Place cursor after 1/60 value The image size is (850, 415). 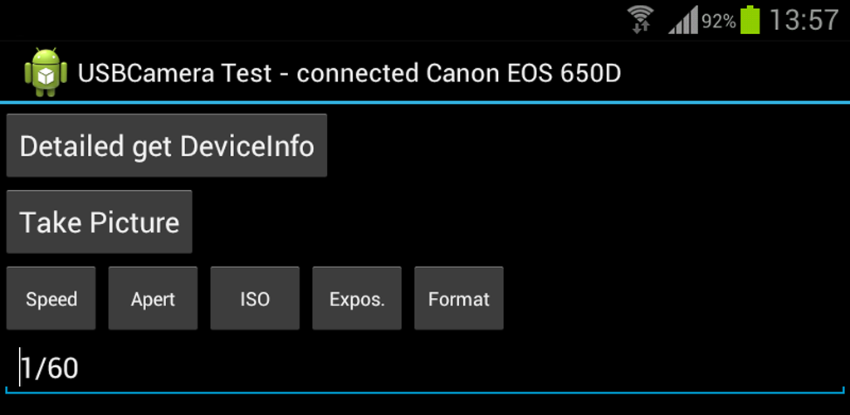[81, 369]
